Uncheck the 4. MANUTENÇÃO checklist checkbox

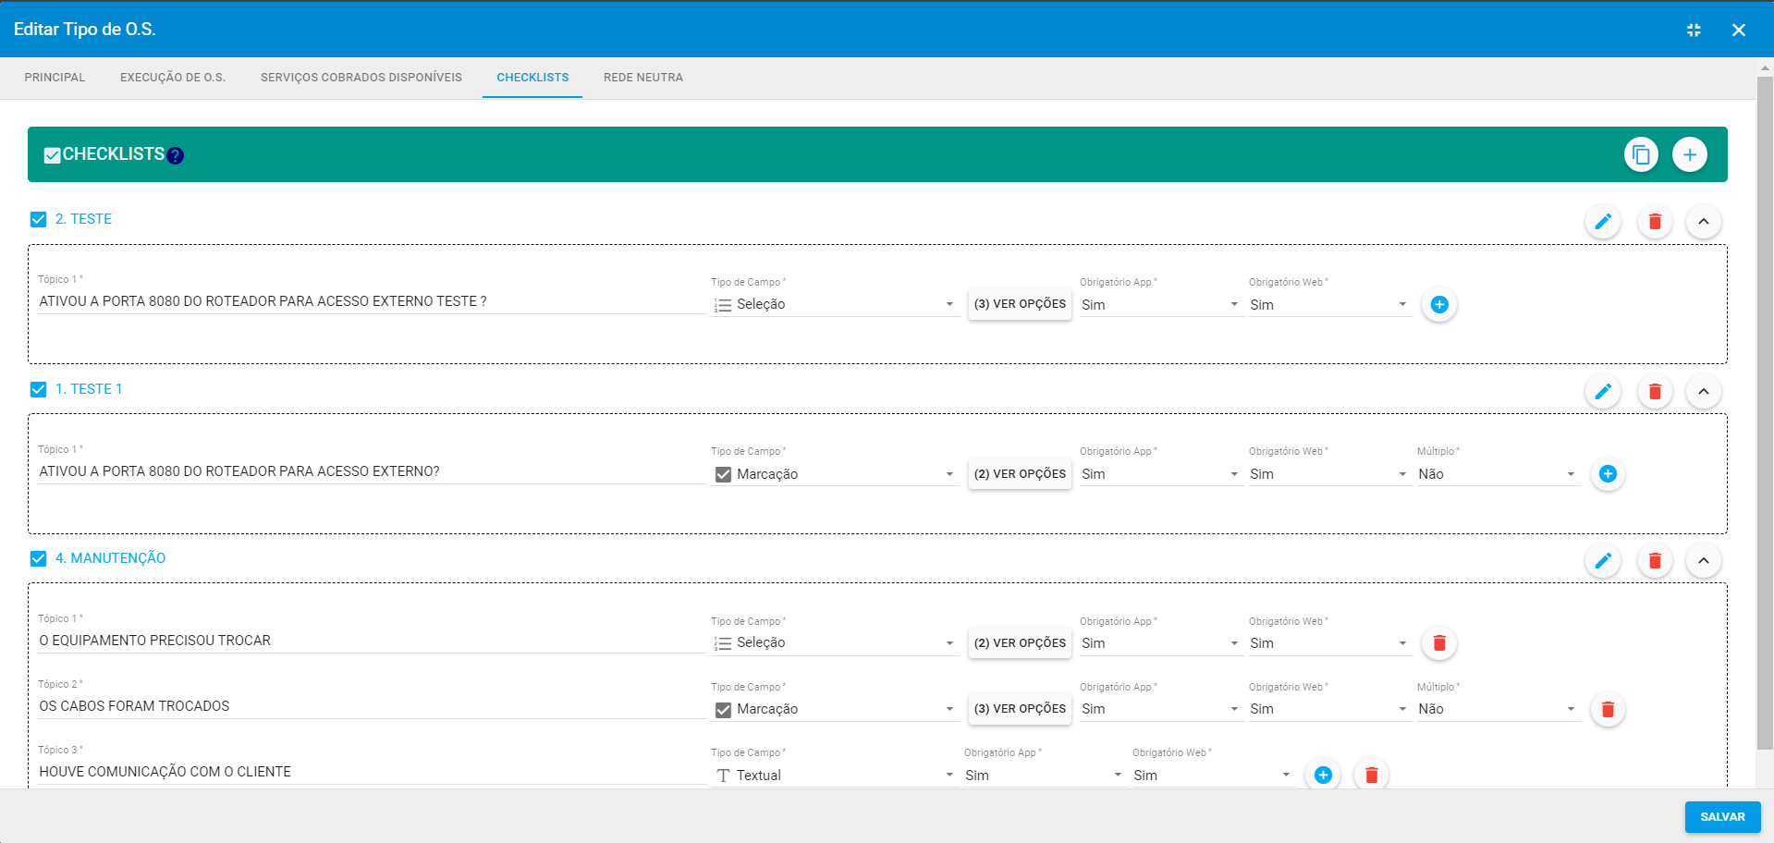[x=38, y=558]
